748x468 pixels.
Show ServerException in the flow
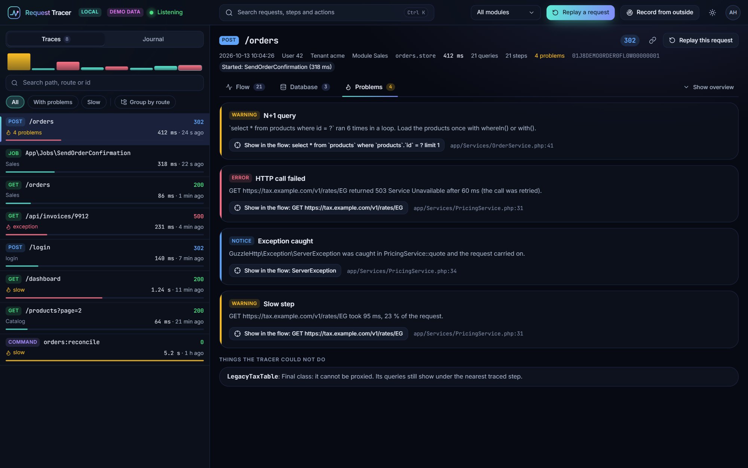[285, 271]
